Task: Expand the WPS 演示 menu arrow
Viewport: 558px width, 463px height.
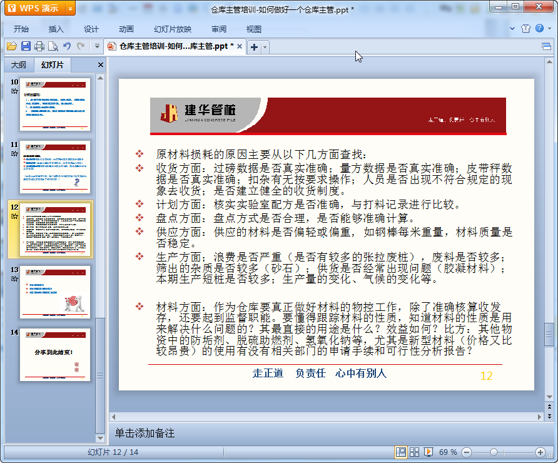Action: point(70,9)
